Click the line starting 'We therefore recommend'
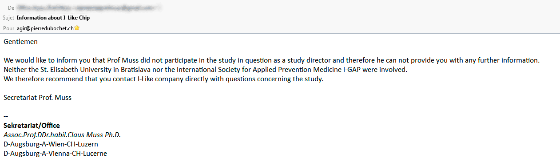The width and height of the screenshot is (560, 162). [x=163, y=79]
